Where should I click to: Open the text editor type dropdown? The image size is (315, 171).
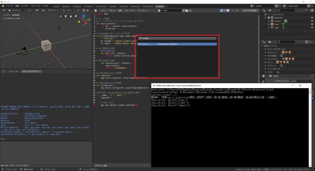click(96, 11)
